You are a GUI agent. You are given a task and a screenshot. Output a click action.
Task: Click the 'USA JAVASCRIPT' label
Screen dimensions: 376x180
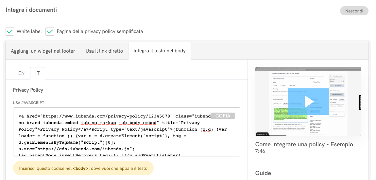28,103
